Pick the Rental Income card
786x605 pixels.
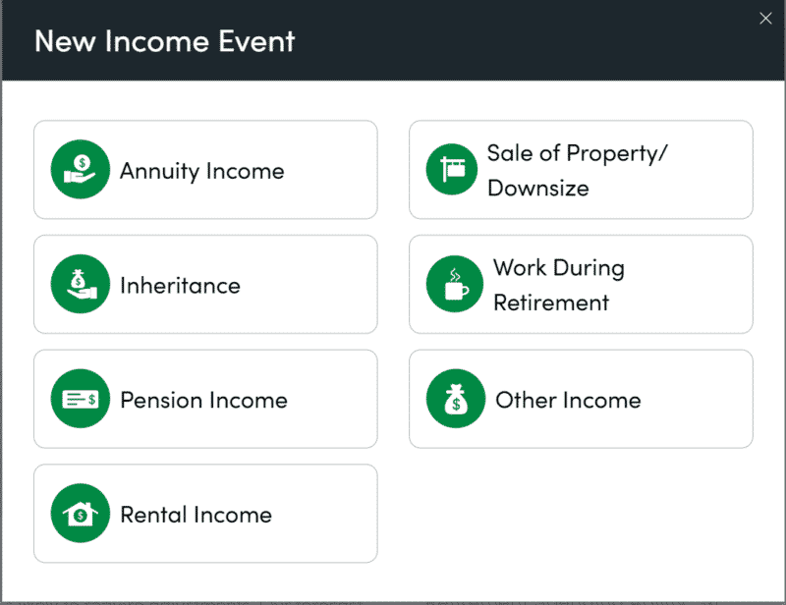click(x=205, y=514)
